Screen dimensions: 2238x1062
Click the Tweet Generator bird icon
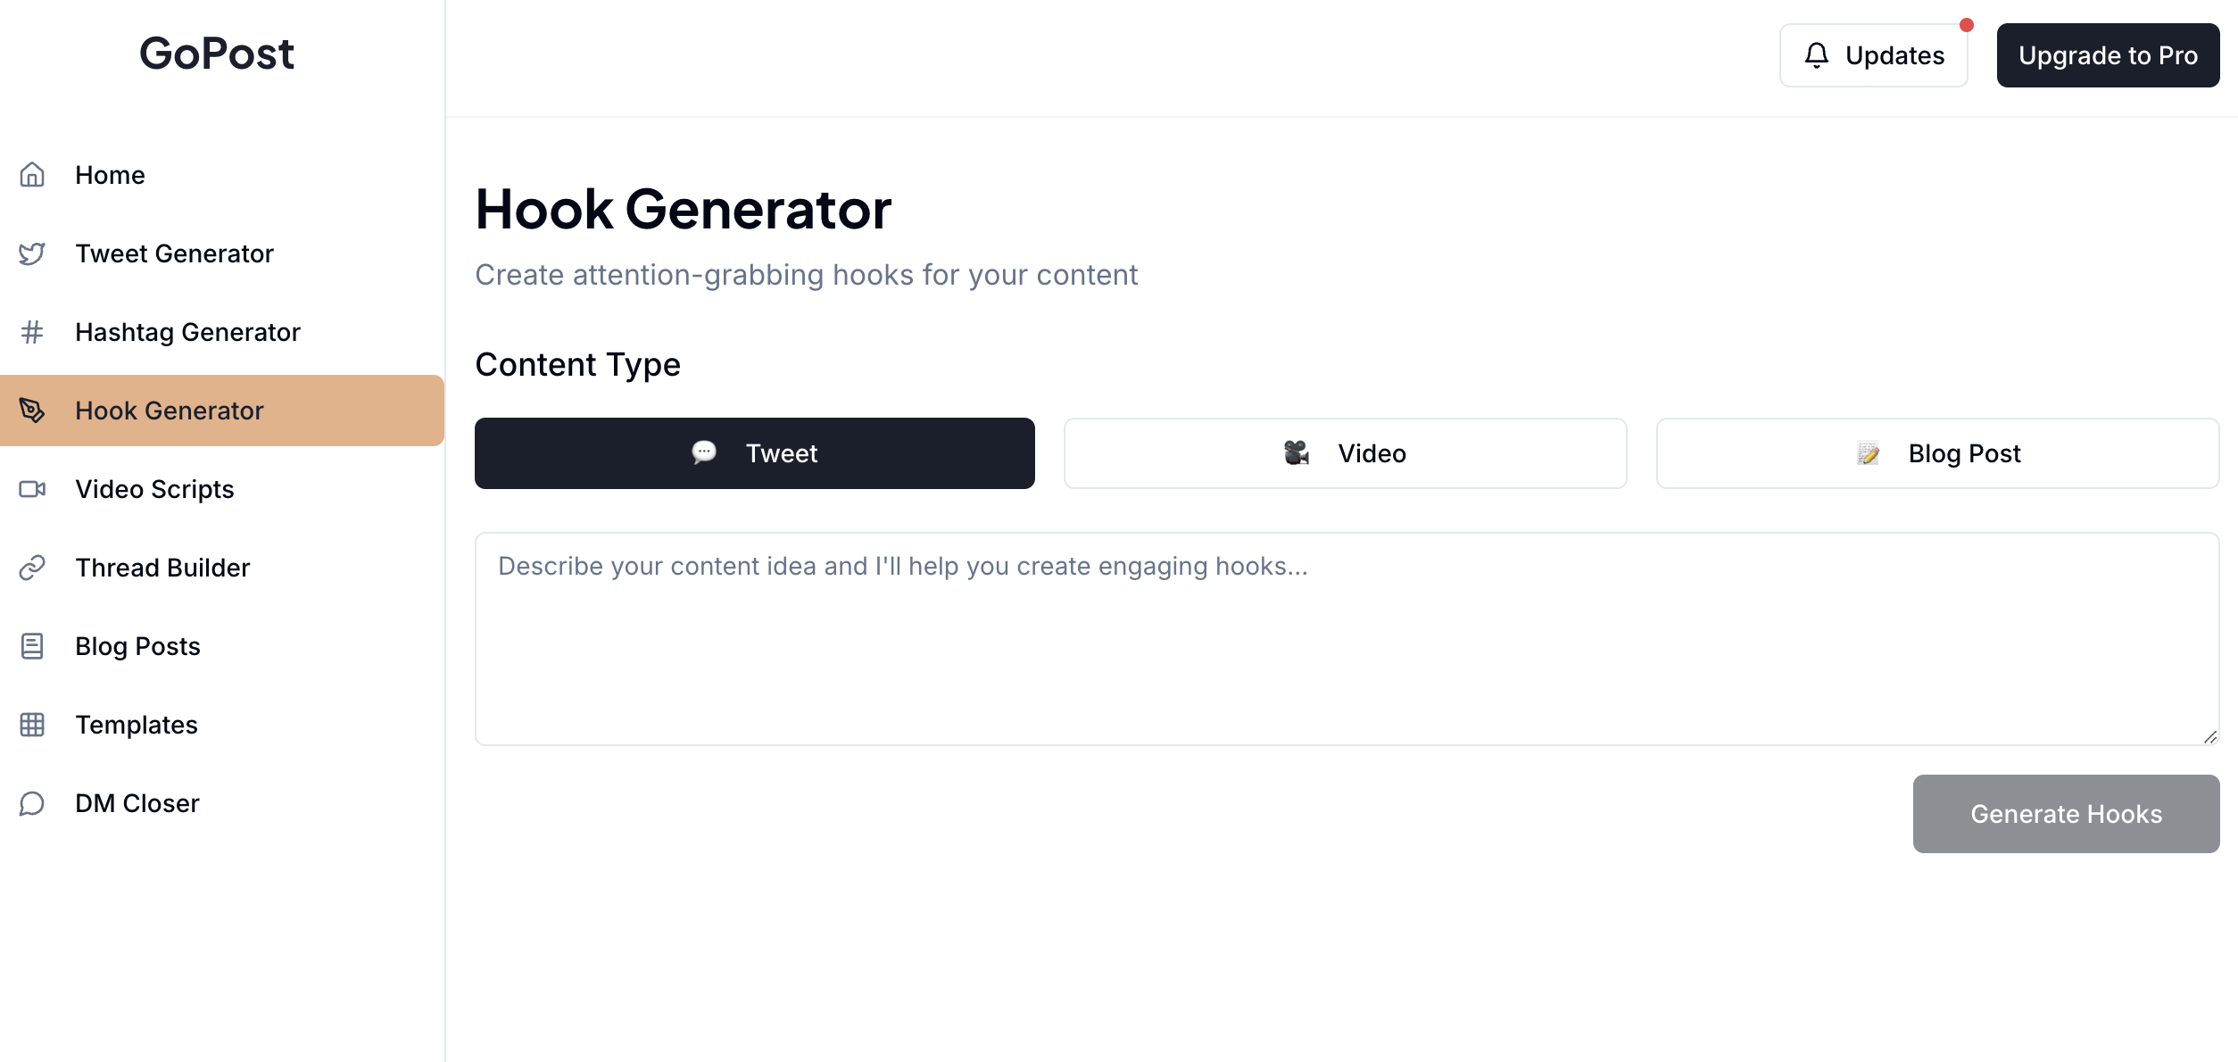[32, 253]
